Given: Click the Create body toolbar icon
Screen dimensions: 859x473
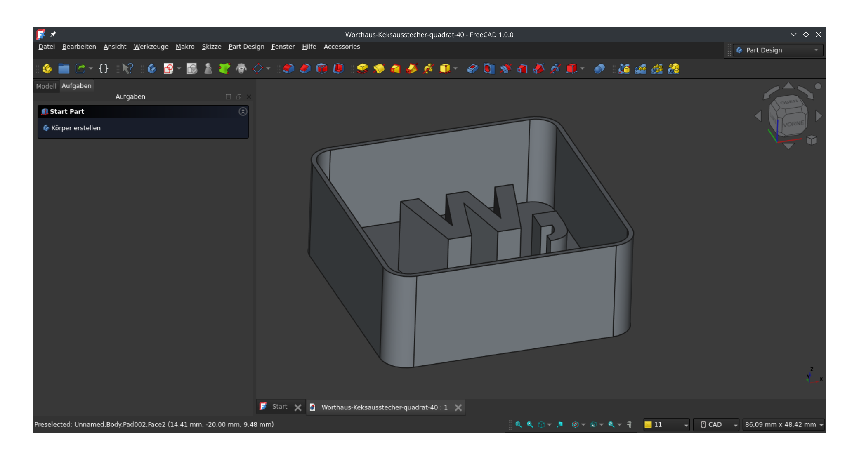Looking at the screenshot, I should pyautogui.click(x=152, y=68).
